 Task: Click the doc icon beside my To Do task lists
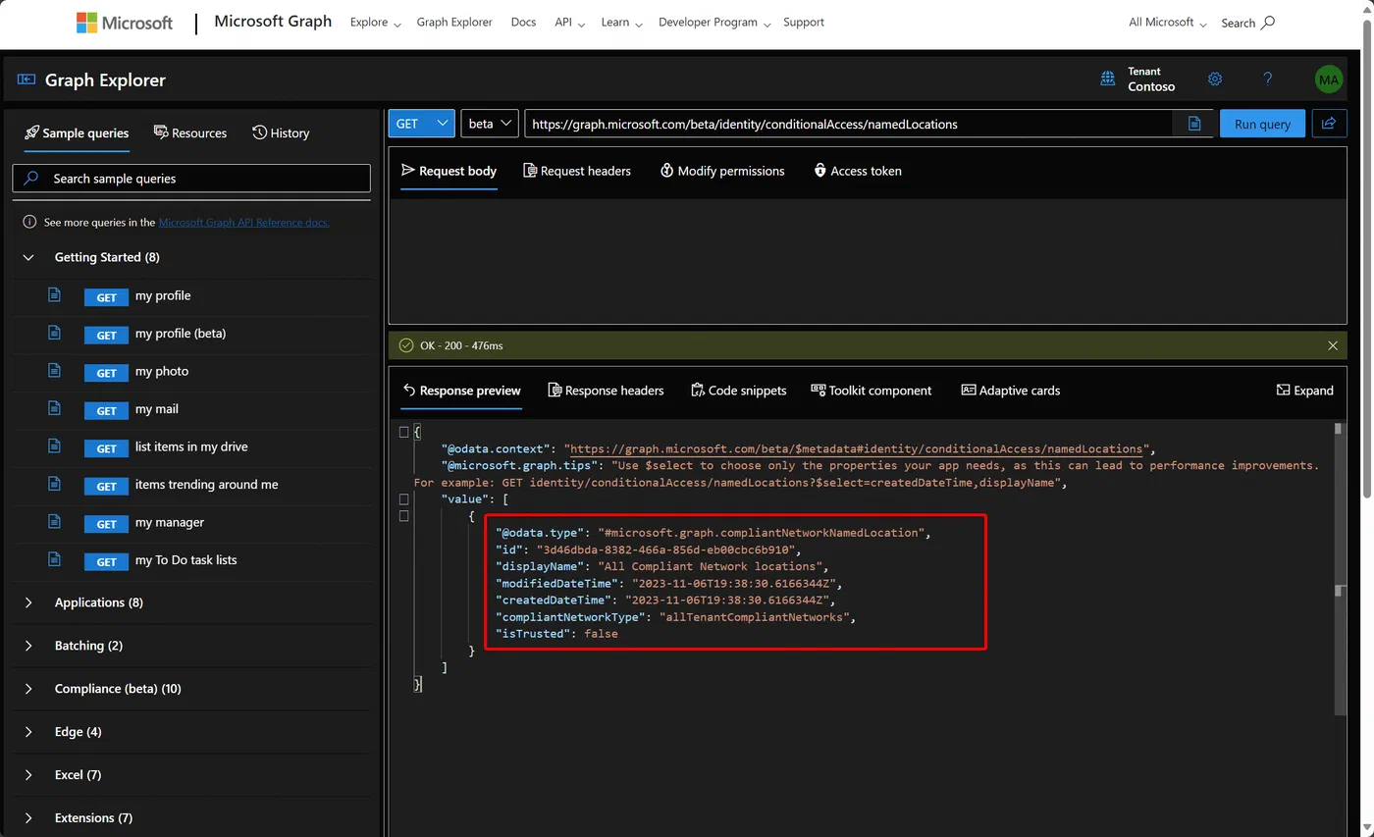[x=55, y=560]
